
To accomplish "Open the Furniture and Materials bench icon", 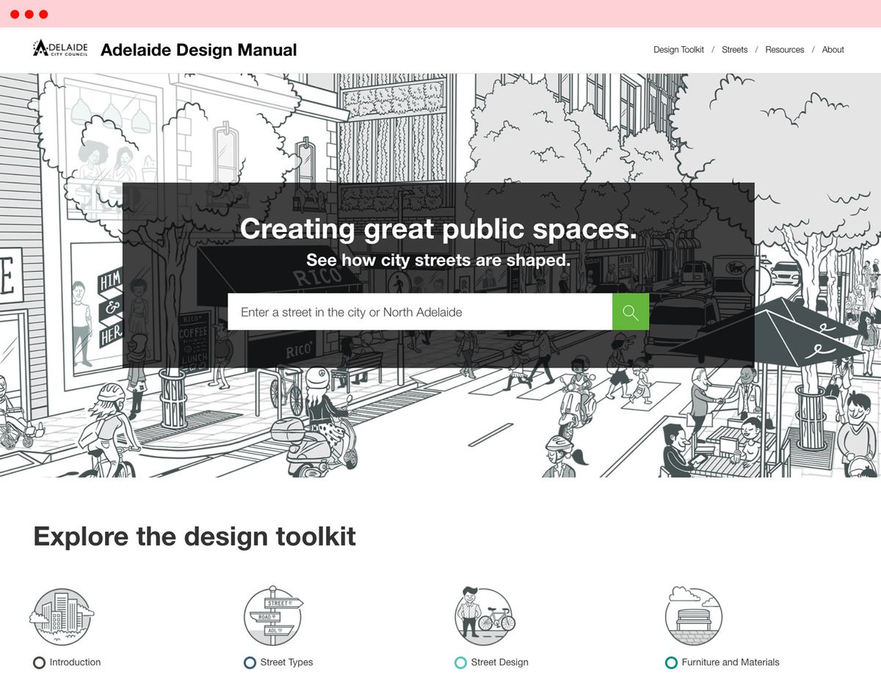I will point(693,616).
